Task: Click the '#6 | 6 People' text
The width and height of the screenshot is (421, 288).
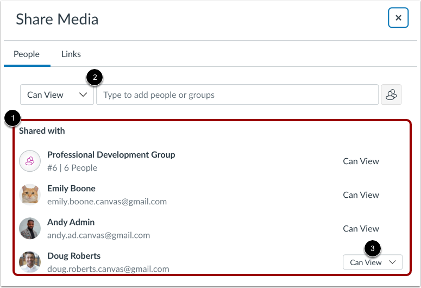Action: (x=72, y=168)
